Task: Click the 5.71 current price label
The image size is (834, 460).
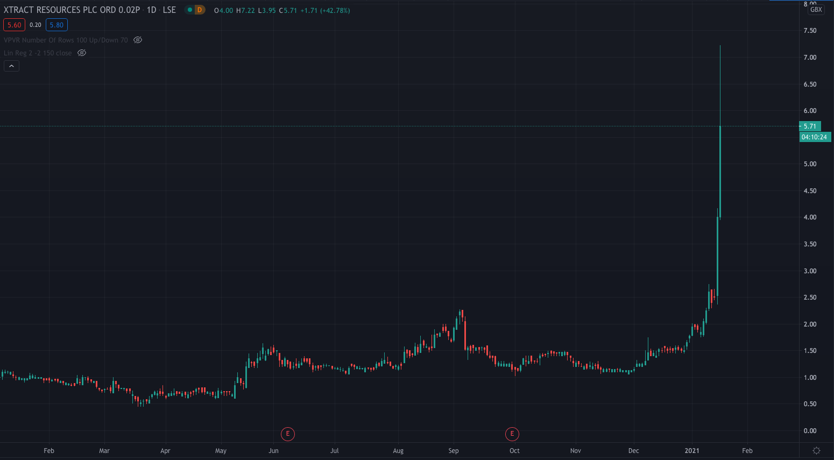Action: [x=810, y=126]
